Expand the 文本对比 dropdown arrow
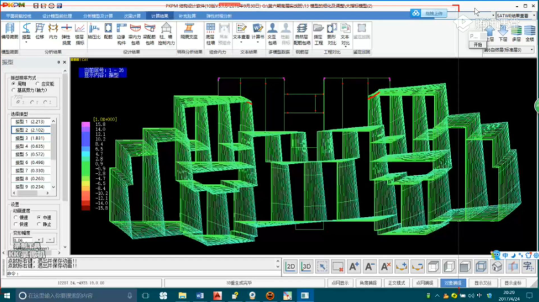The image size is (539, 302). click(x=345, y=46)
